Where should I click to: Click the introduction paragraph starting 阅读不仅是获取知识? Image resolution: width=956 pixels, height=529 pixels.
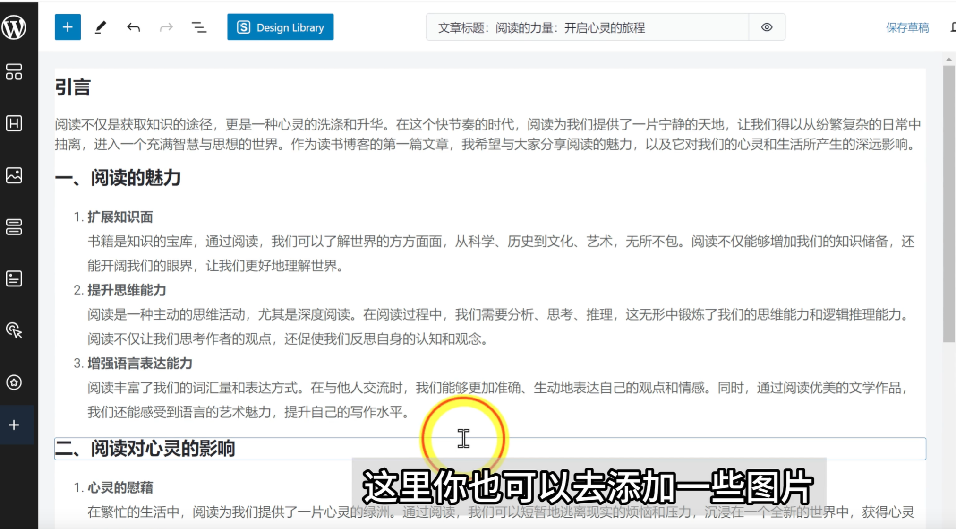[x=488, y=134]
